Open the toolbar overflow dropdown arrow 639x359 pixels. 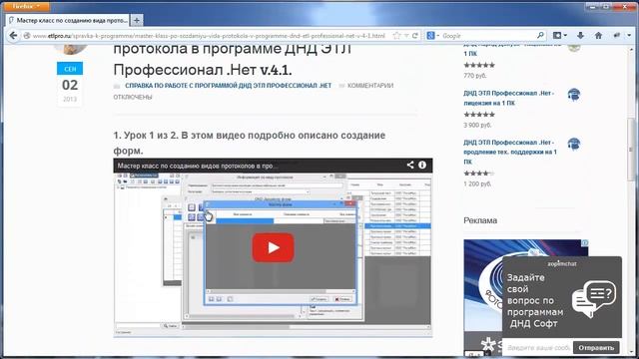629,36
